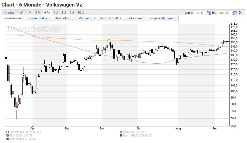
Task: Click legend text 'Letzter: 151,03 (11.09.20)'
Action: [x=25, y=132]
